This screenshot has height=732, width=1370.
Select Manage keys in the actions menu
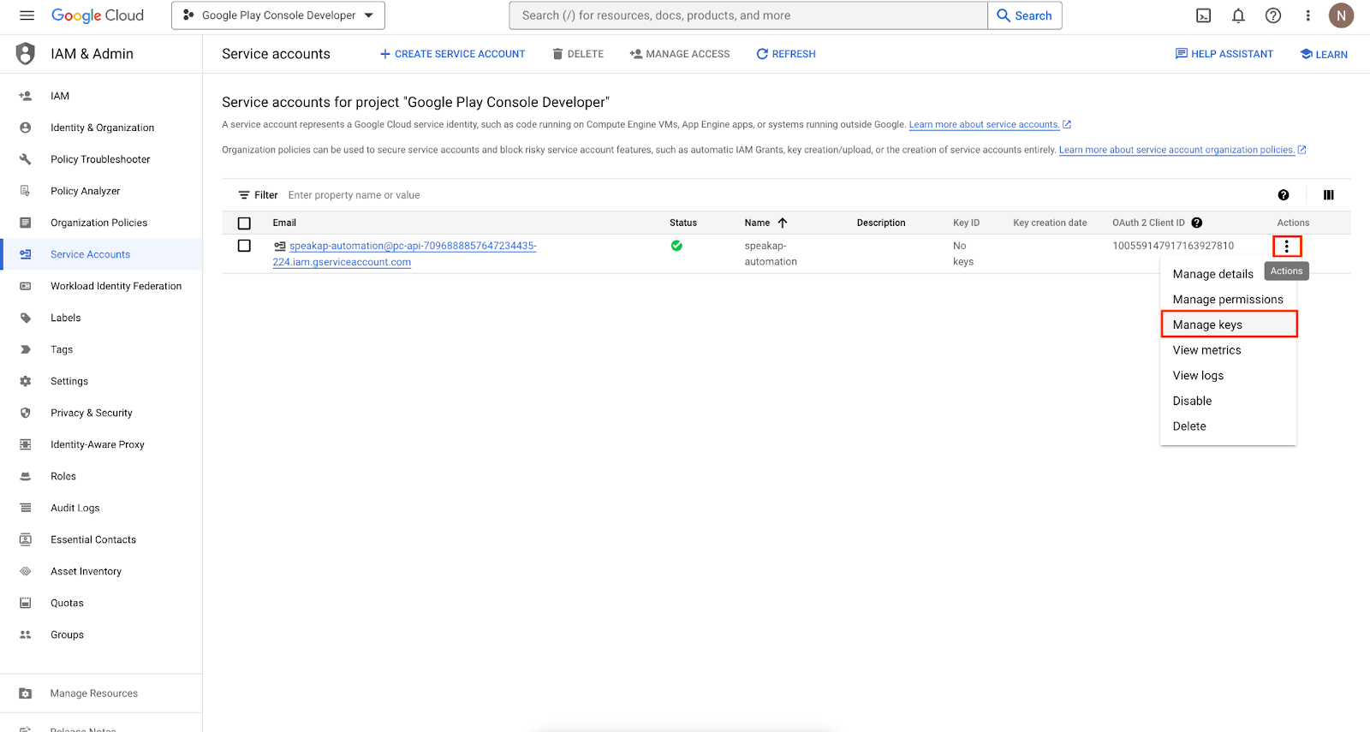click(1229, 324)
